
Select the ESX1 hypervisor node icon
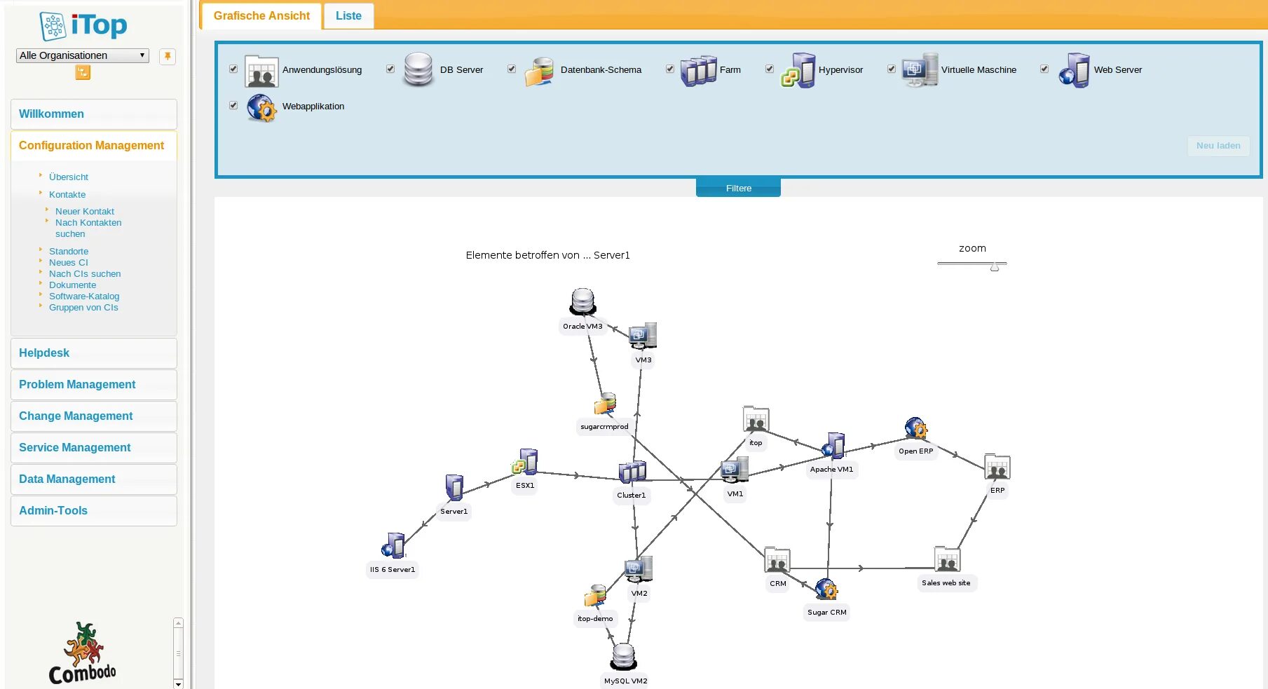tap(525, 462)
